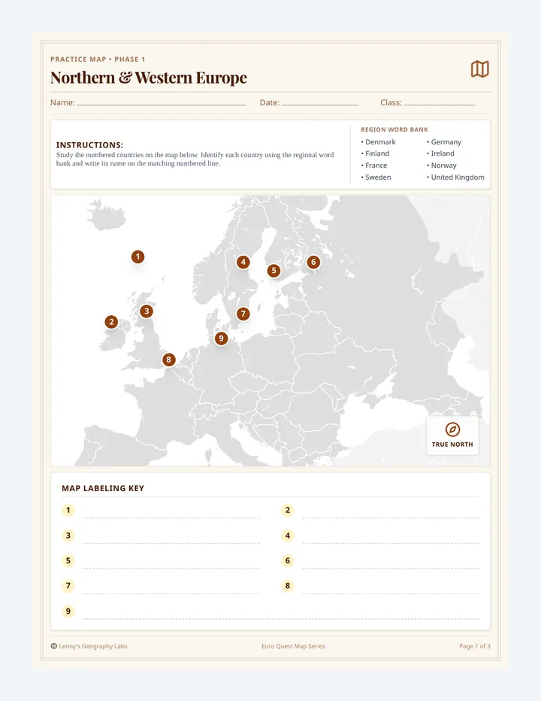Screen dimensions: 541x701
Task: Click the key number 5 badge
Action: coord(68,560)
